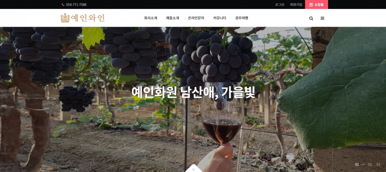Open the 경주여행 menu
Screen dimensions: 386x172
pos(242,18)
